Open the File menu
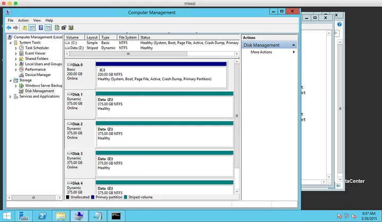 (11, 20)
